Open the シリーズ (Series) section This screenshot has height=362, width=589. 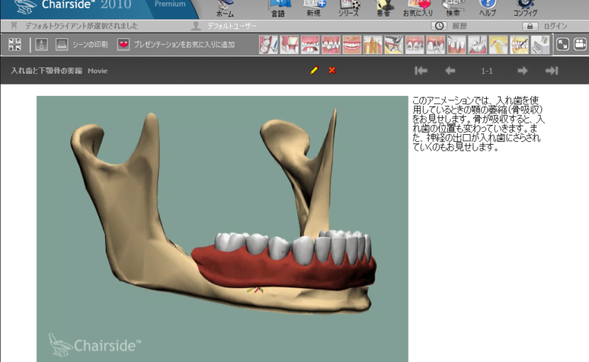[348, 8]
